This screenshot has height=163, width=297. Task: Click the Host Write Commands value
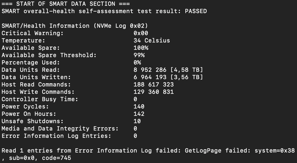(x=154, y=92)
